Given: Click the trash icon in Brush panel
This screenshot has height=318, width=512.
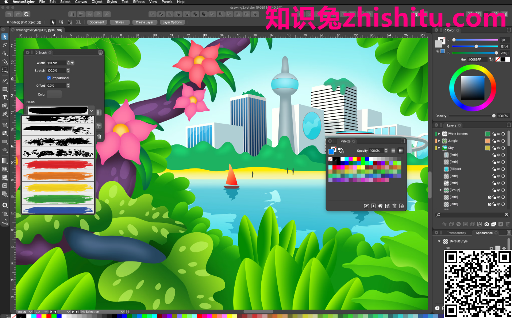Looking at the screenshot, I should [x=99, y=137].
